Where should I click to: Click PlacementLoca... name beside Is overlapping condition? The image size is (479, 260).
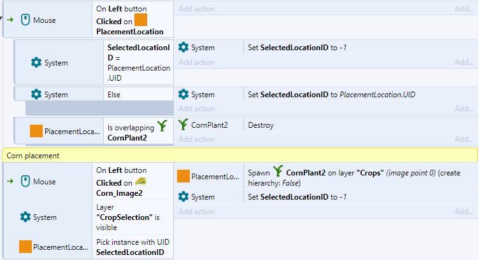pos(72,132)
